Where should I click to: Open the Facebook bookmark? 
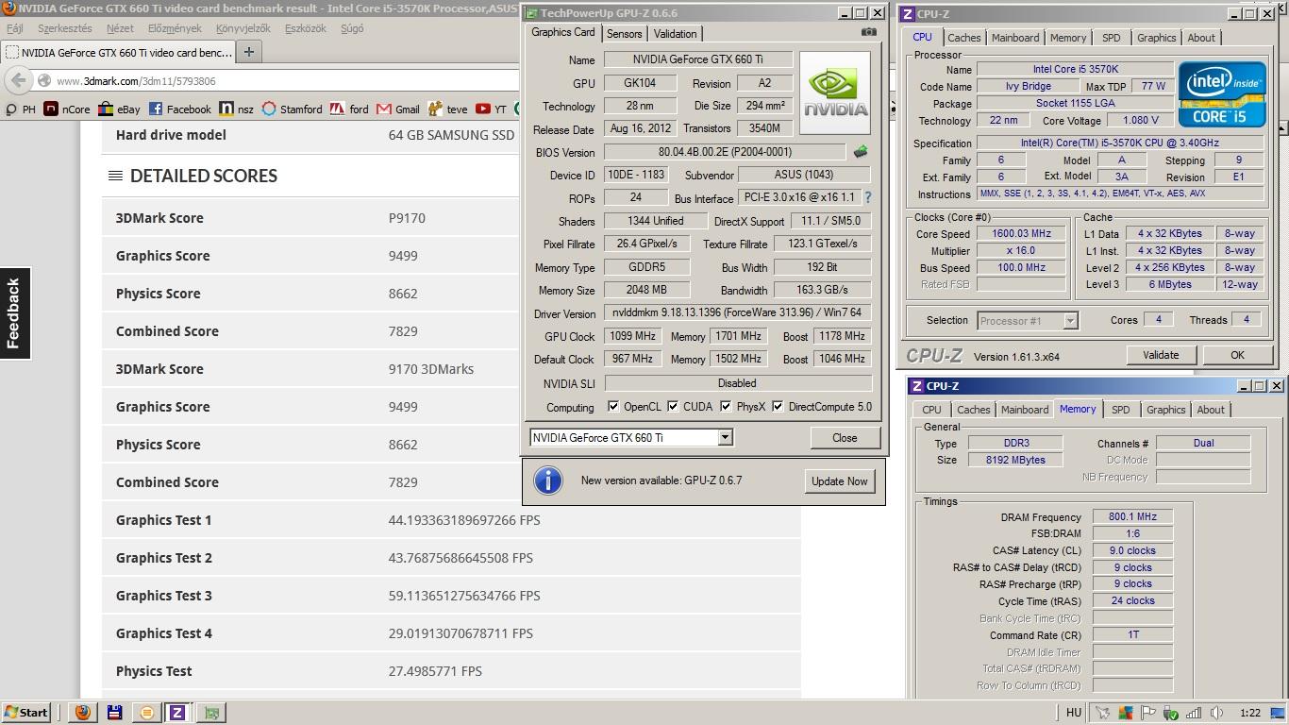[180, 110]
